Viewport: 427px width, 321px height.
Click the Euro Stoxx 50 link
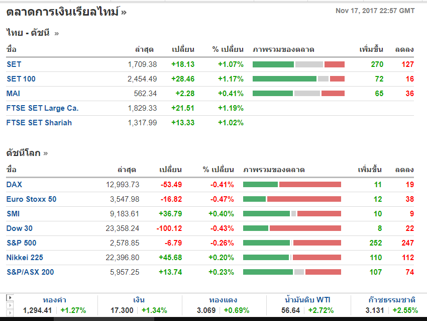point(31,199)
